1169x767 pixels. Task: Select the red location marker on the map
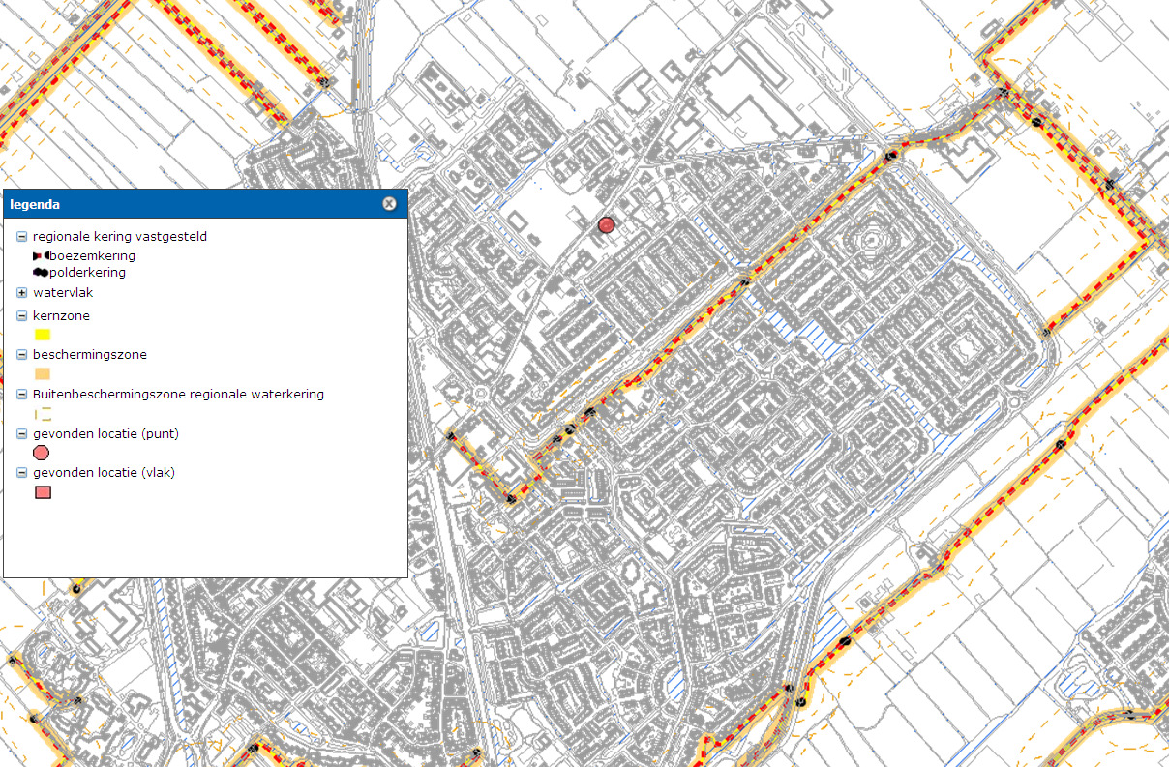point(607,223)
